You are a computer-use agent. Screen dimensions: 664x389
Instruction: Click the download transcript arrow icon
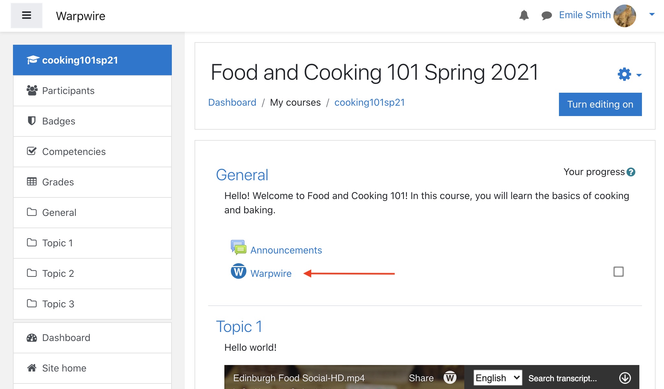(625, 378)
